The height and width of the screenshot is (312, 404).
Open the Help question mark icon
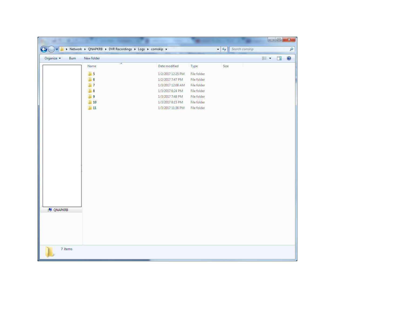(289, 58)
